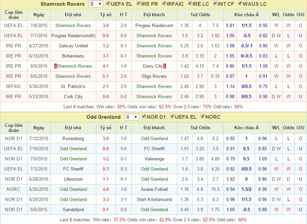
Task: Click the 7/12/2015 date in Rosenborg row
Action: (39, 139)
